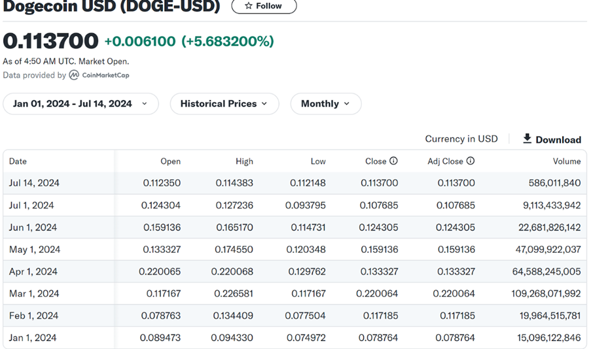The height and width of the screenshot is (349, 589).
Task: Click the CoinMarketCap logo
Action: pos(99,75)
